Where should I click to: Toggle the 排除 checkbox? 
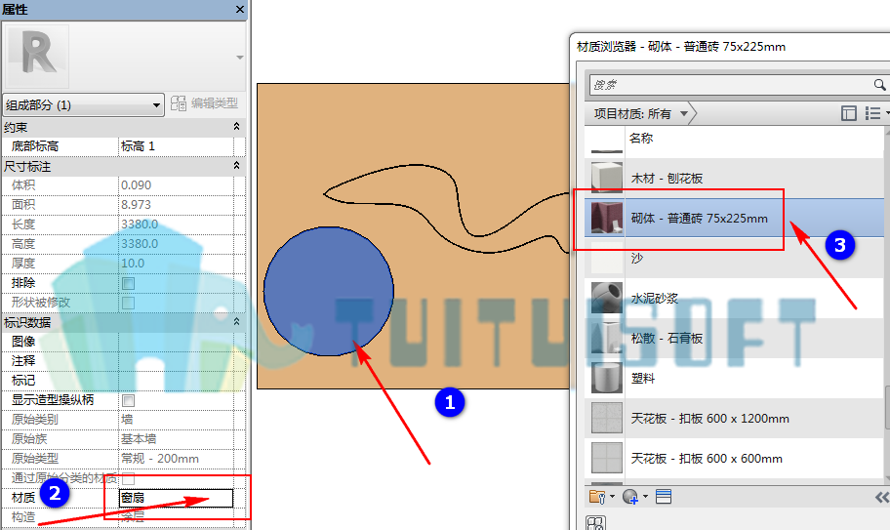128,283
